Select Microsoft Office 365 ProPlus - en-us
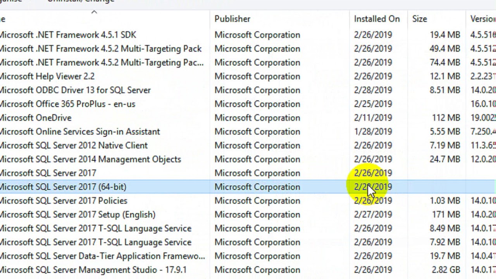 pos(67,104)
